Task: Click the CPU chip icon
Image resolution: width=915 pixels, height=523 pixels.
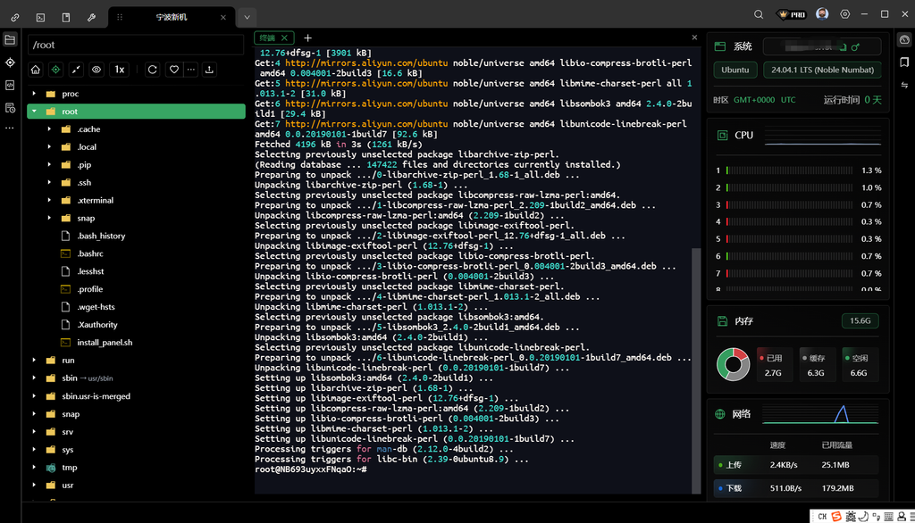Action: pos(722,136)
